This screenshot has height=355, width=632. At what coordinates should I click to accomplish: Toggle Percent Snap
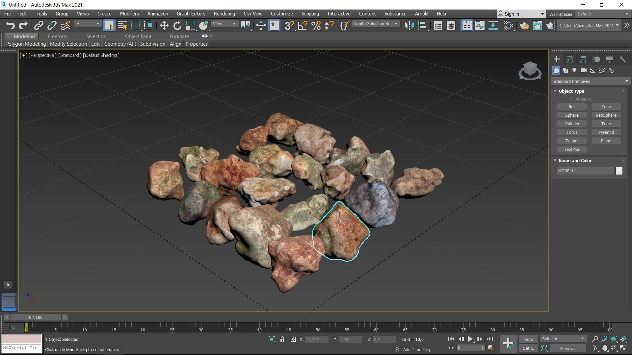[x=316, y=25]
